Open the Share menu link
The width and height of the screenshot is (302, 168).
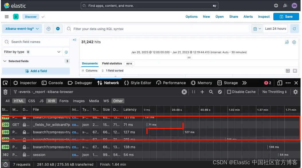tap(234, 17)
